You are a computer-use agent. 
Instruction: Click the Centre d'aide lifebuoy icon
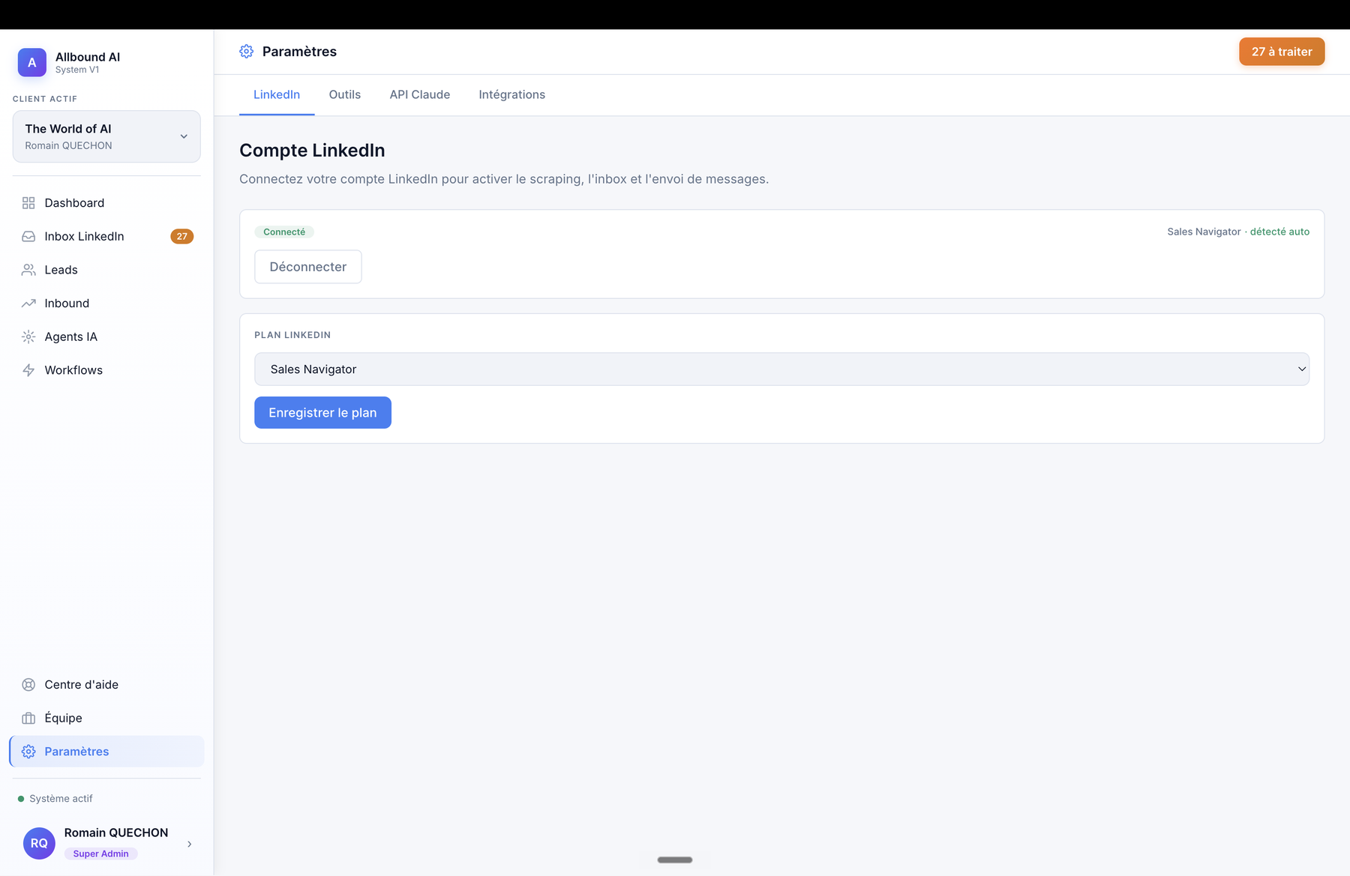pyautogui.click(x=28, y=684)
